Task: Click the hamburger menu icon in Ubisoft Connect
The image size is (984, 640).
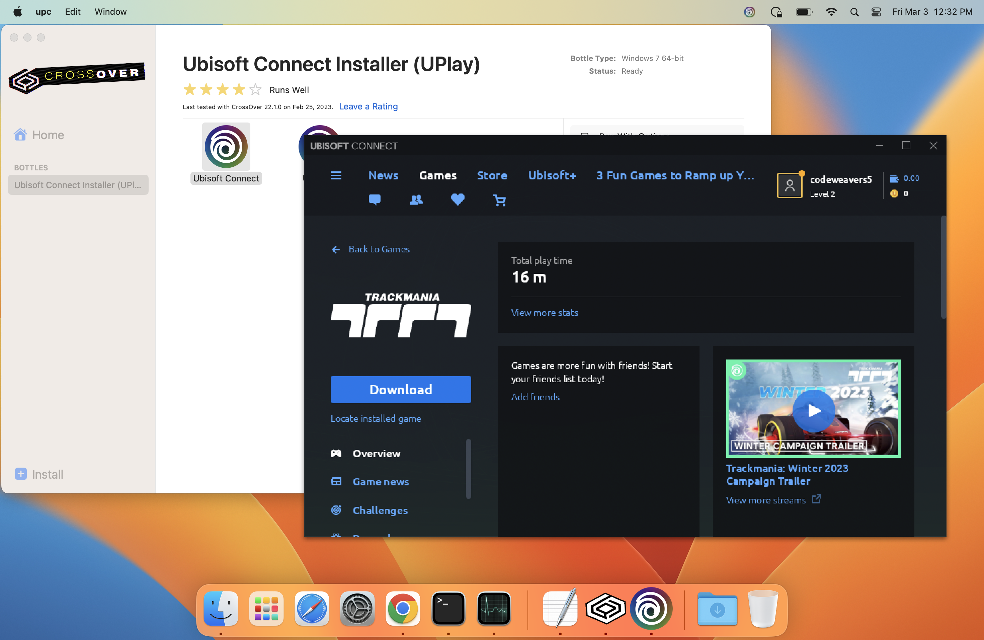Action: pyautogui.click(x=336, y=174)
